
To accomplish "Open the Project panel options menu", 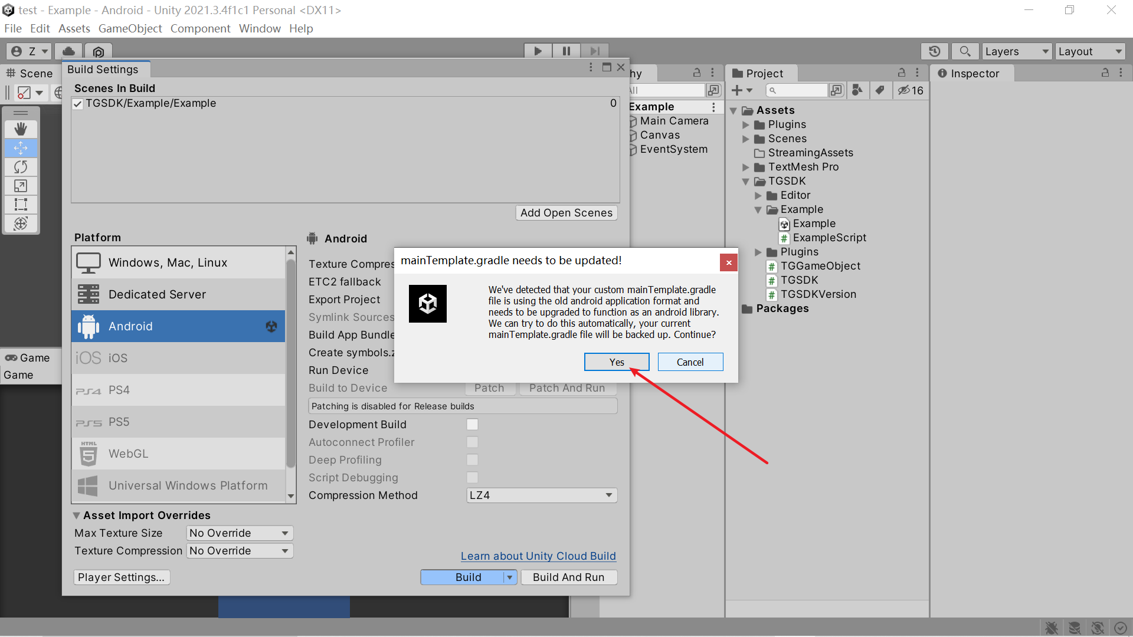I will click(x=917, y=73).
